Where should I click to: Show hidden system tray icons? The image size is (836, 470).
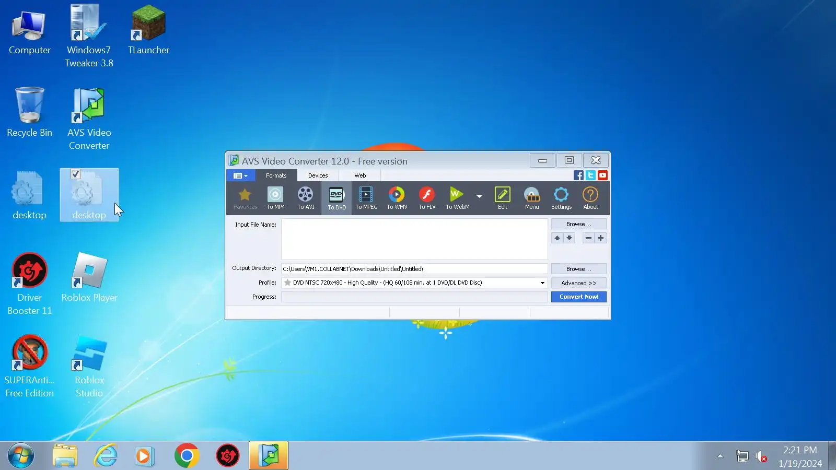(x=720, y=456)
